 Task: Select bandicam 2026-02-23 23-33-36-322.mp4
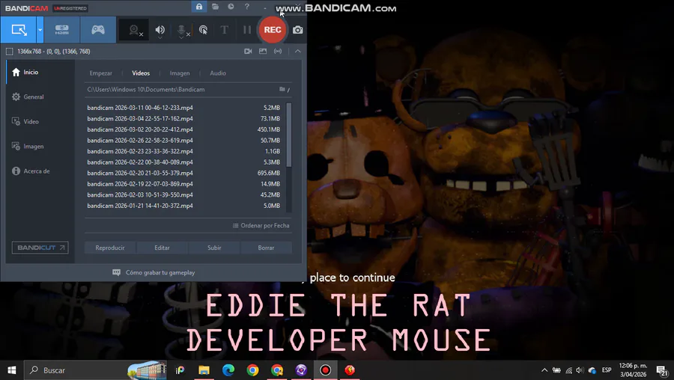(x=183, y=151)
